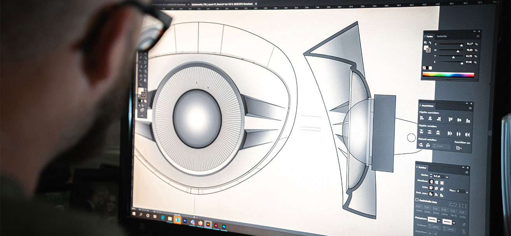The width and height of the screenshot is (511, 236).
Task: Select the second Abschluss cap option
Action: (436, 182)
